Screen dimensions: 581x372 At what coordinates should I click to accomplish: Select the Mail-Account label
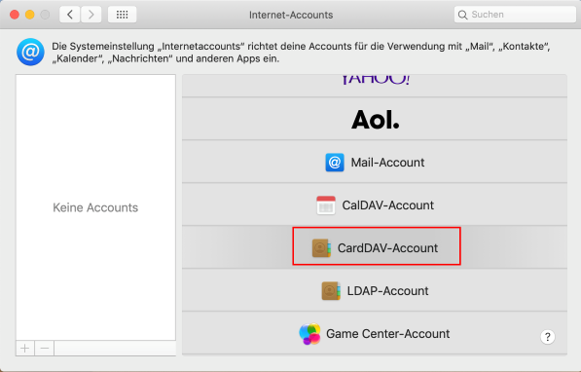click(x=387, y=163)
